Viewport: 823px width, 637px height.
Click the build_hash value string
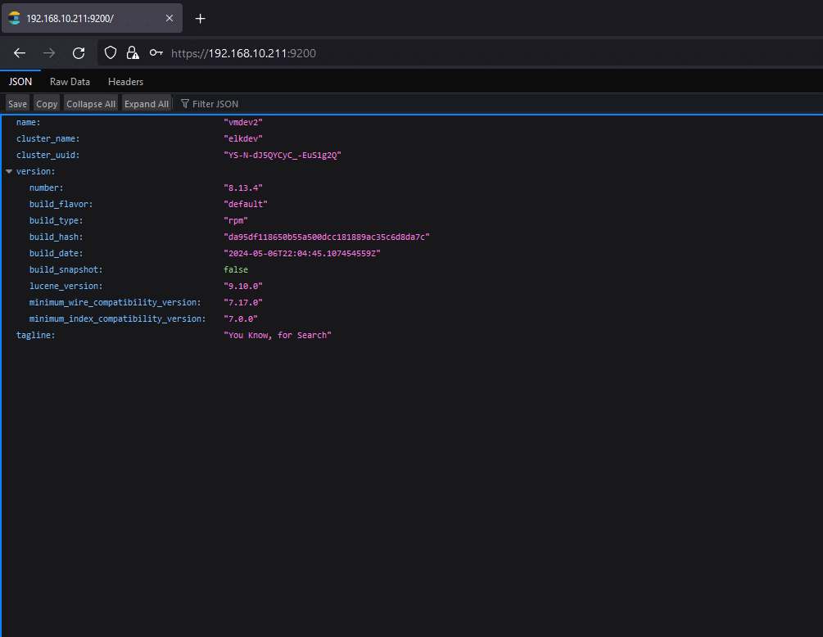tap(327, 237)
